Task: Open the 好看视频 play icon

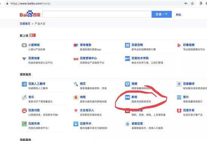Action: click(179, 45)
